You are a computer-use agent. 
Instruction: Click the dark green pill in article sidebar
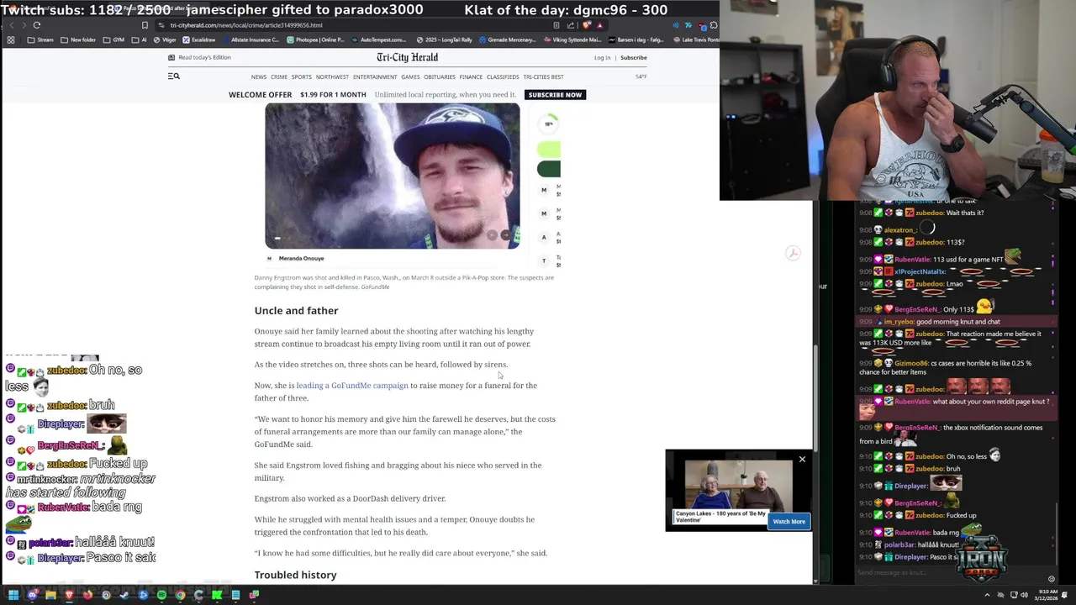549,169
